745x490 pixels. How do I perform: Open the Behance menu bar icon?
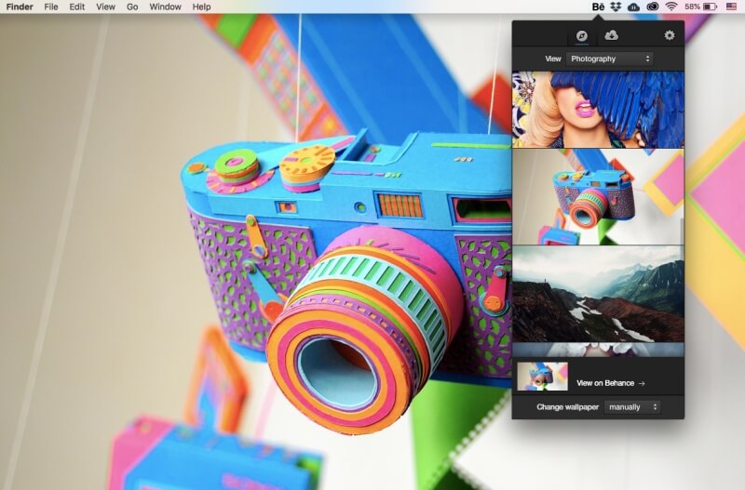[x=598, y=7]
